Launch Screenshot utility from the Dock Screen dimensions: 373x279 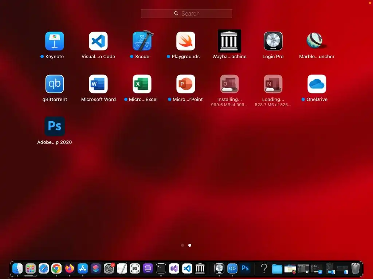tap(135, 268)
